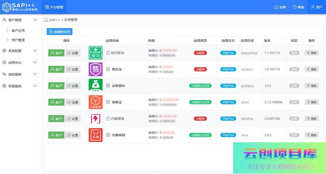Viewport: 326px width, 174px height.
Task: Open 设置 for 快闪多店
Action: click(73, 53)
